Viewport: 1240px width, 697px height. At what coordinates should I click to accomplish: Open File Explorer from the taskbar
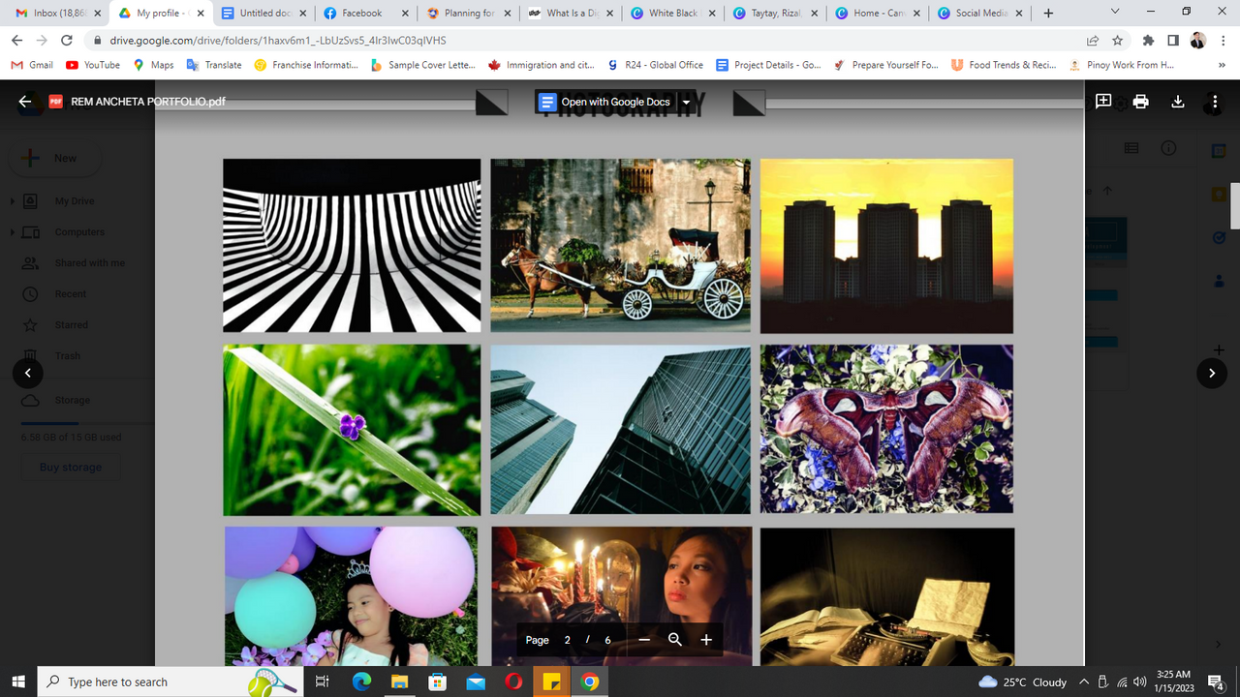click(x=399, y=682)
